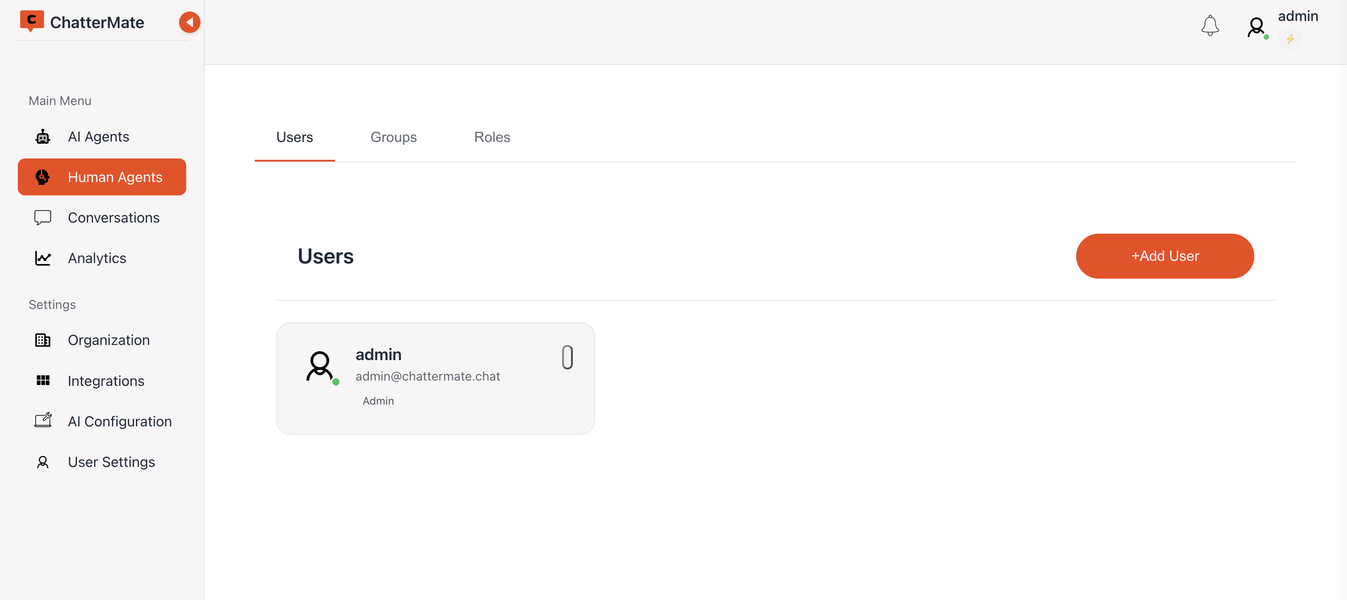Screen dimensions: 1347x600
Task: Click the notification bell icon
Action: point(1209,25)
